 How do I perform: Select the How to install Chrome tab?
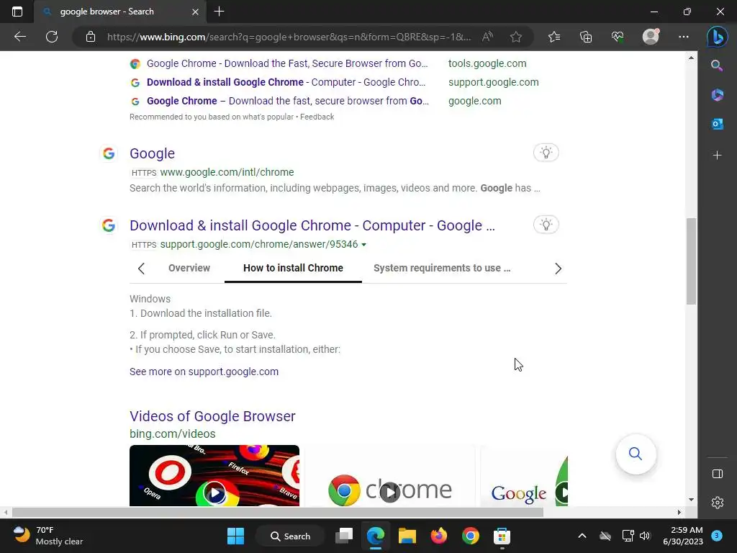[294, 268]
